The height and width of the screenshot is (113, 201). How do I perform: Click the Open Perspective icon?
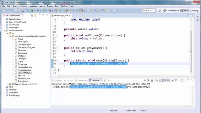point(160,10)
